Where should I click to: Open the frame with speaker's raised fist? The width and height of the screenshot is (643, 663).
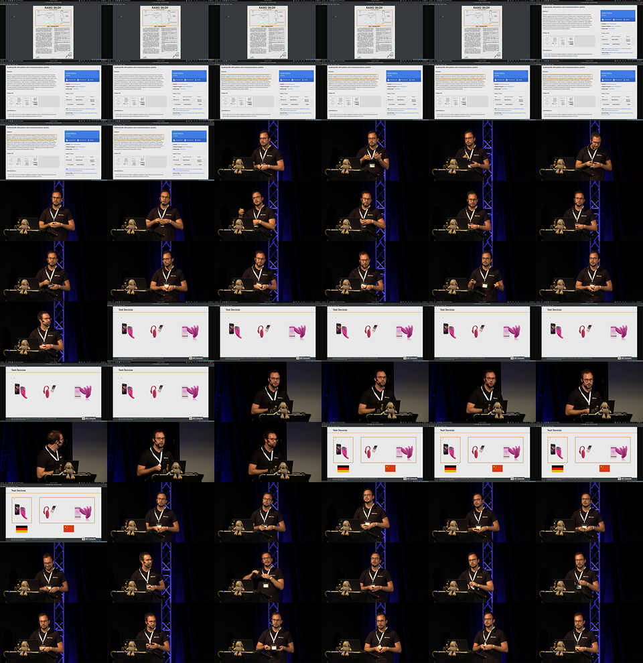coord(268,211)
